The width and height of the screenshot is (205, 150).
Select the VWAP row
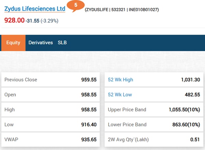51,139
